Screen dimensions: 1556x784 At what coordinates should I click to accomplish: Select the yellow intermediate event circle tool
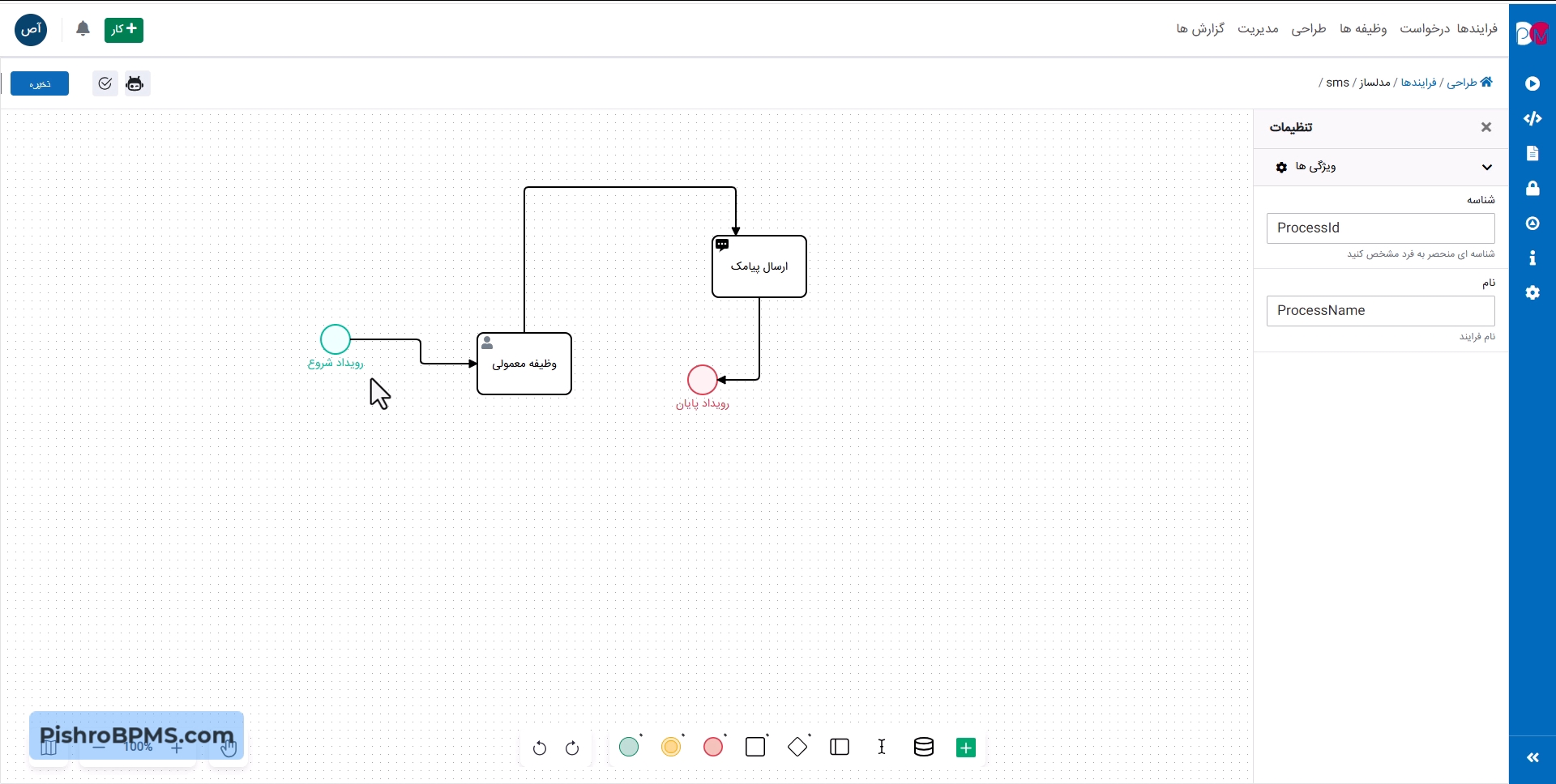(x=671, y=747)
